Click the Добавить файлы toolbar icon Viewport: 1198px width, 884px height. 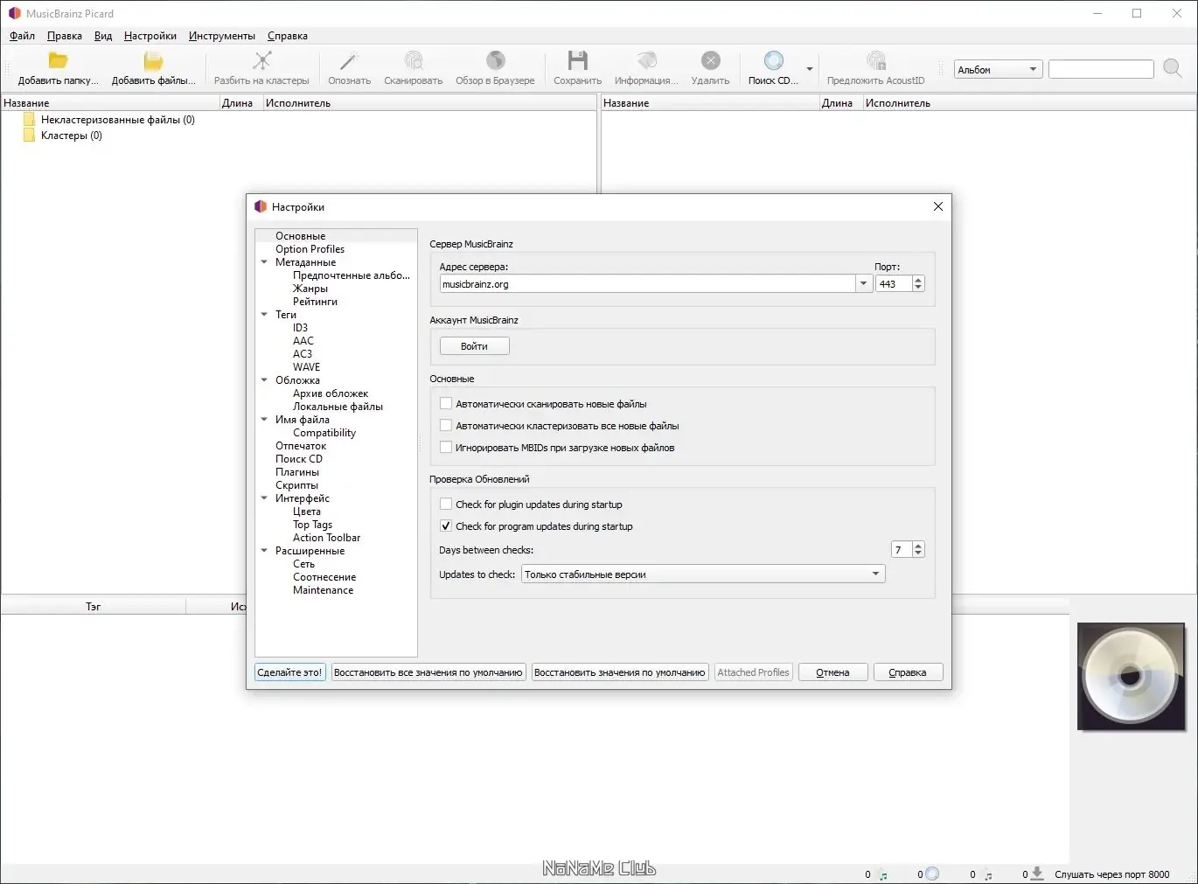click(x=153, y=60)
